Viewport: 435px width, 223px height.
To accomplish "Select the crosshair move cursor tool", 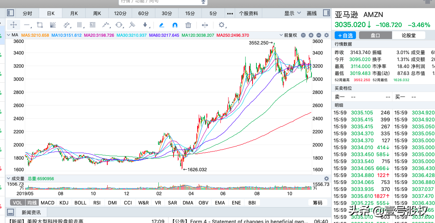I will point(14,25).
